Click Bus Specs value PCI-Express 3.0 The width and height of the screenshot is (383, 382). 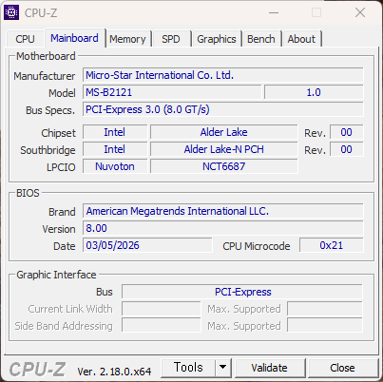pyautogui.click(x=223, y=109)
